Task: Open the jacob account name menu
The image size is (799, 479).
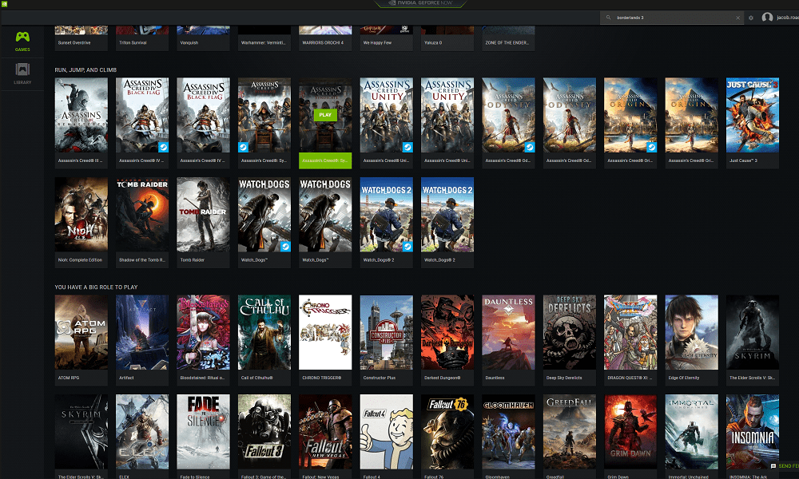Action: (x=787, y=18)
